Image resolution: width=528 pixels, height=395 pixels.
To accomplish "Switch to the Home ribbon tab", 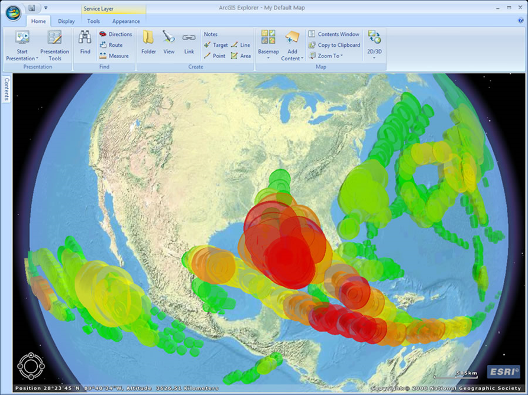I will 38,21.
